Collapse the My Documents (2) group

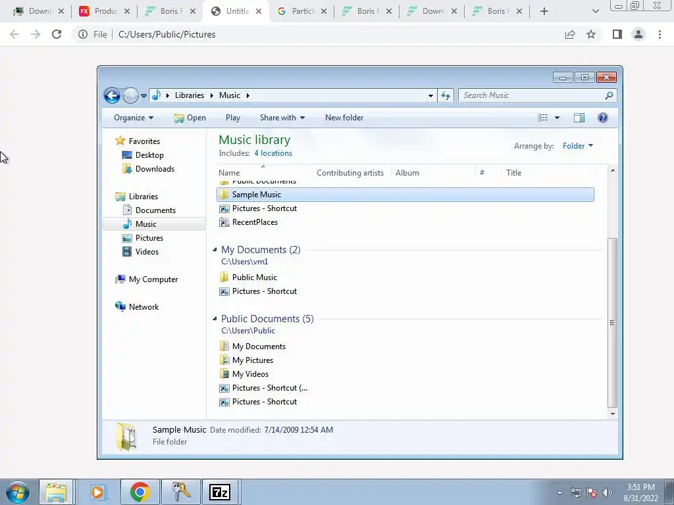click(215, 249)
